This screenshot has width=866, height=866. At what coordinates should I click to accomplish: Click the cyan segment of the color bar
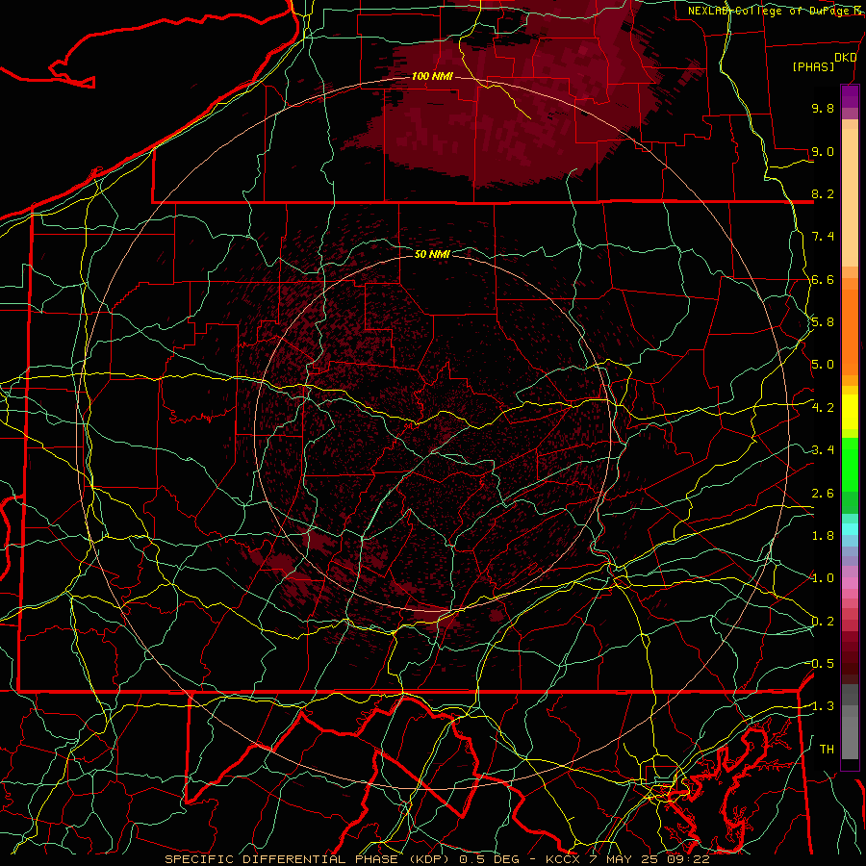tap(850, 528)
